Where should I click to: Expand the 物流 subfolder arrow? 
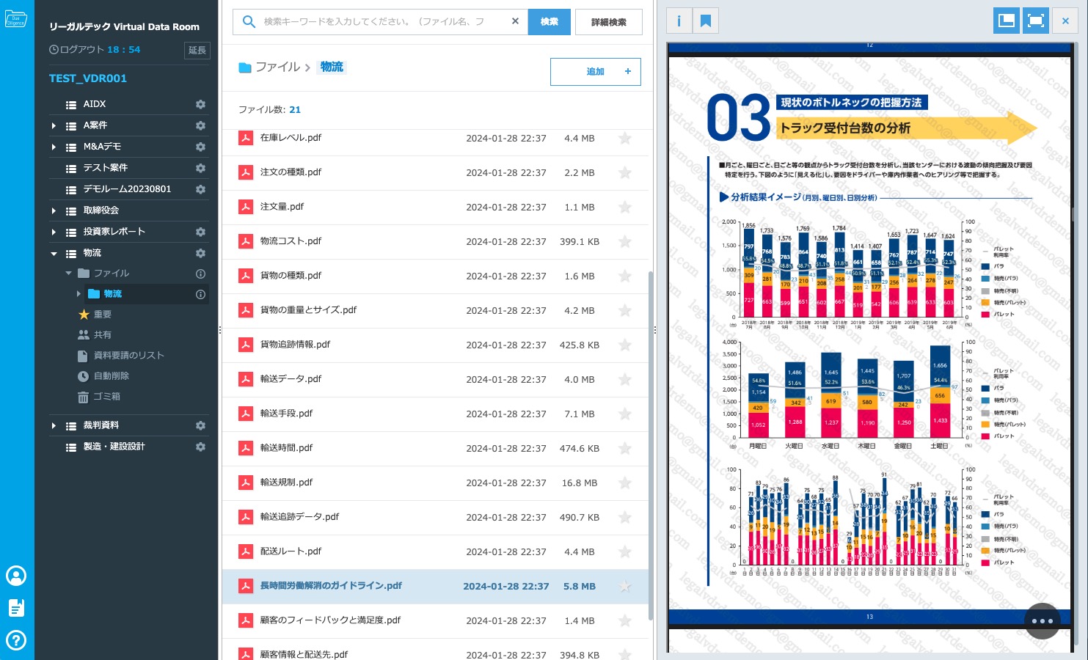[79, 294]
